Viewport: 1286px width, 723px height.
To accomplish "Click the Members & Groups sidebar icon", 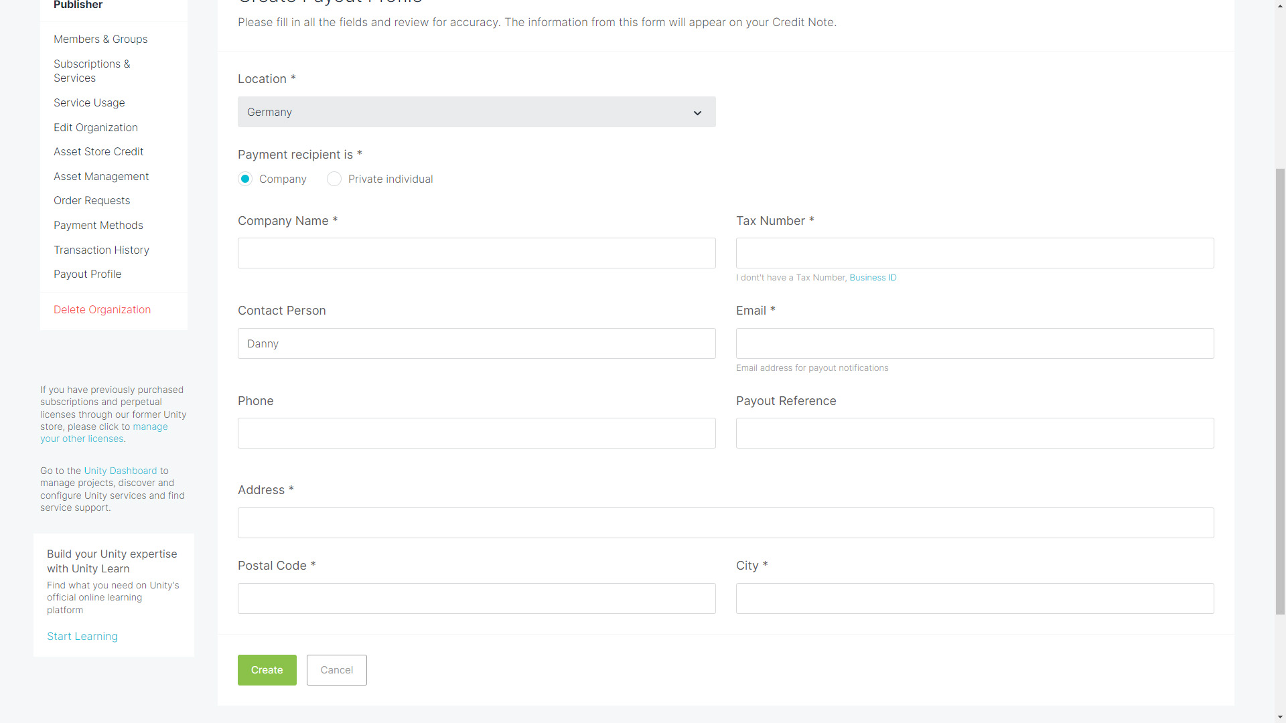I will pyautogui.click(x=100, y=38).
